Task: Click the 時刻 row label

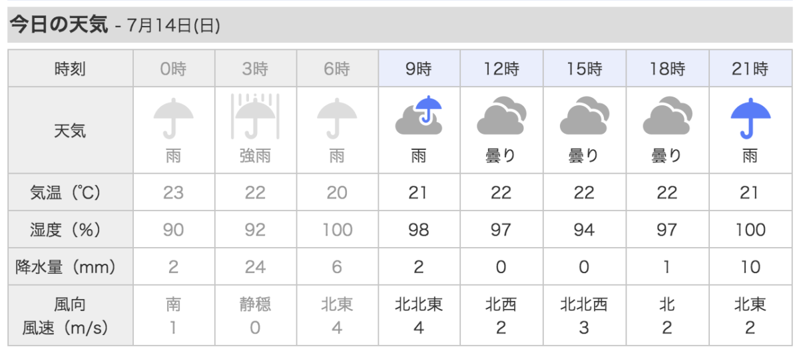Action: click(70, 69)
